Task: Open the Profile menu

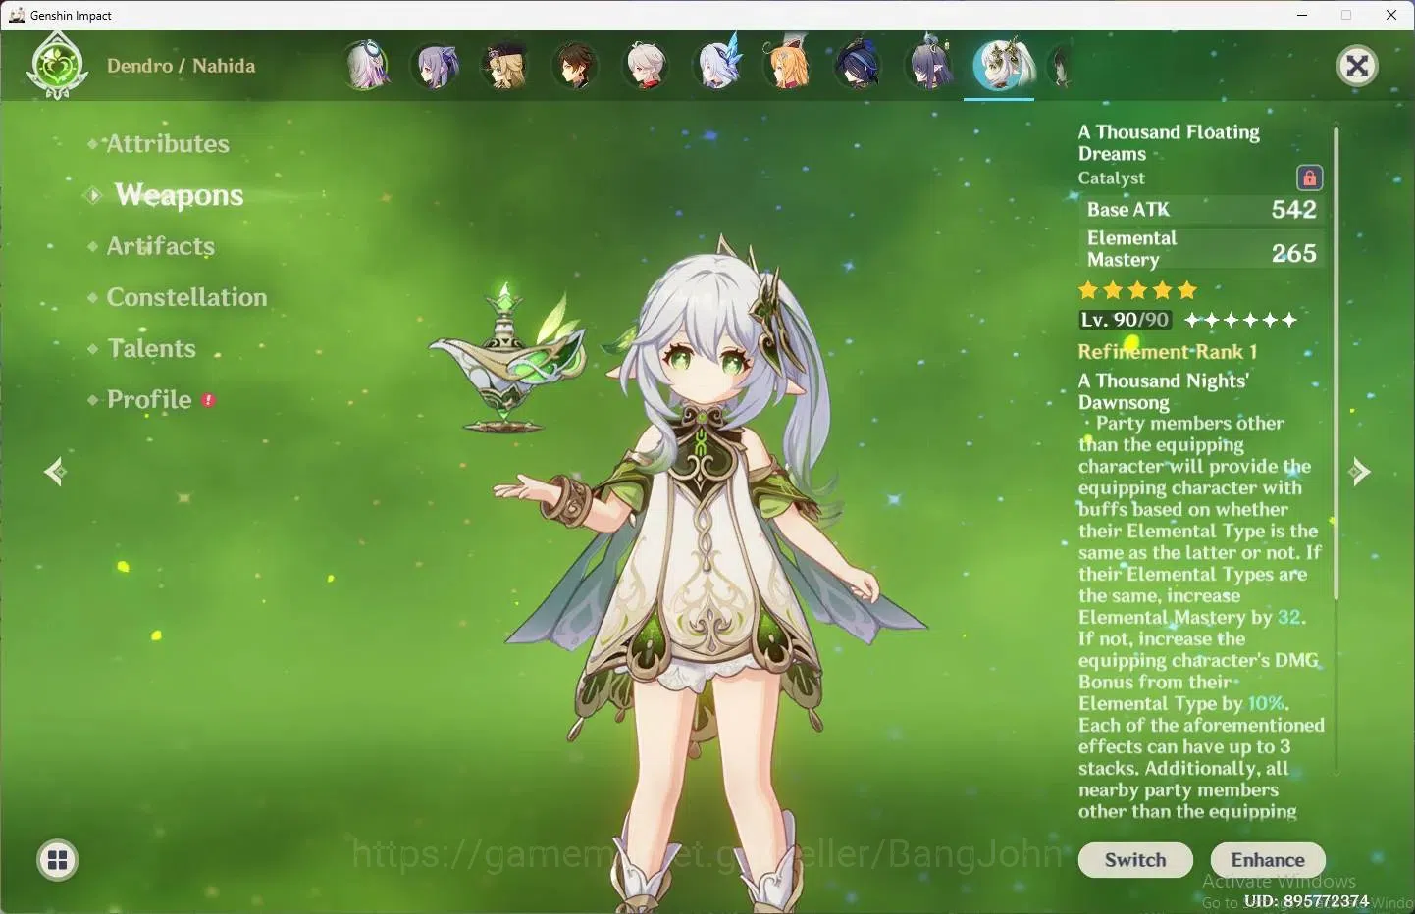Action: click(x=149, y=399)
